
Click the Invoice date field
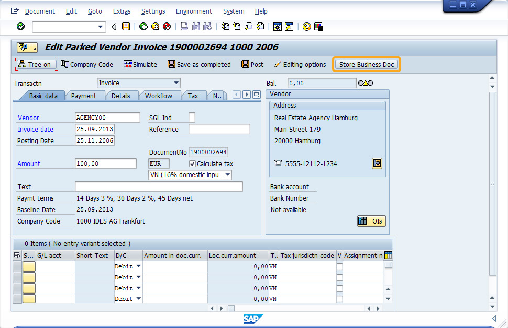(95, 129)
